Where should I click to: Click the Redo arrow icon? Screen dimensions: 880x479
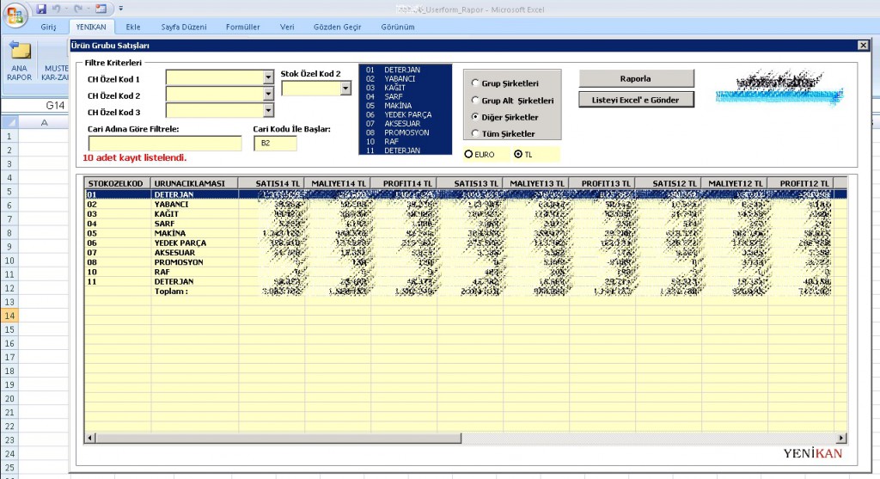(x=80, y=9)
